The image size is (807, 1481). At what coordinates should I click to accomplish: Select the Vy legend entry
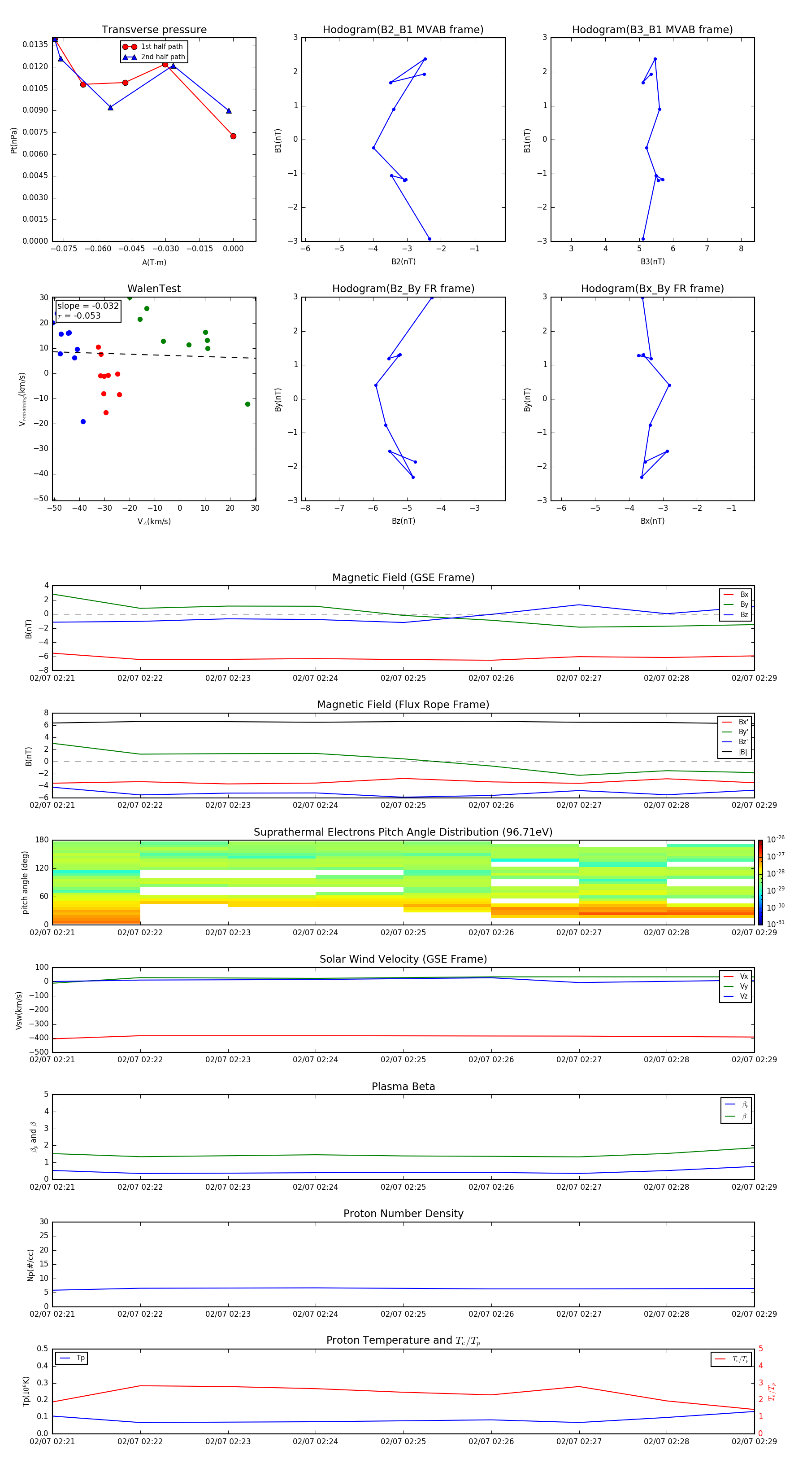click(x=736, y=986)
